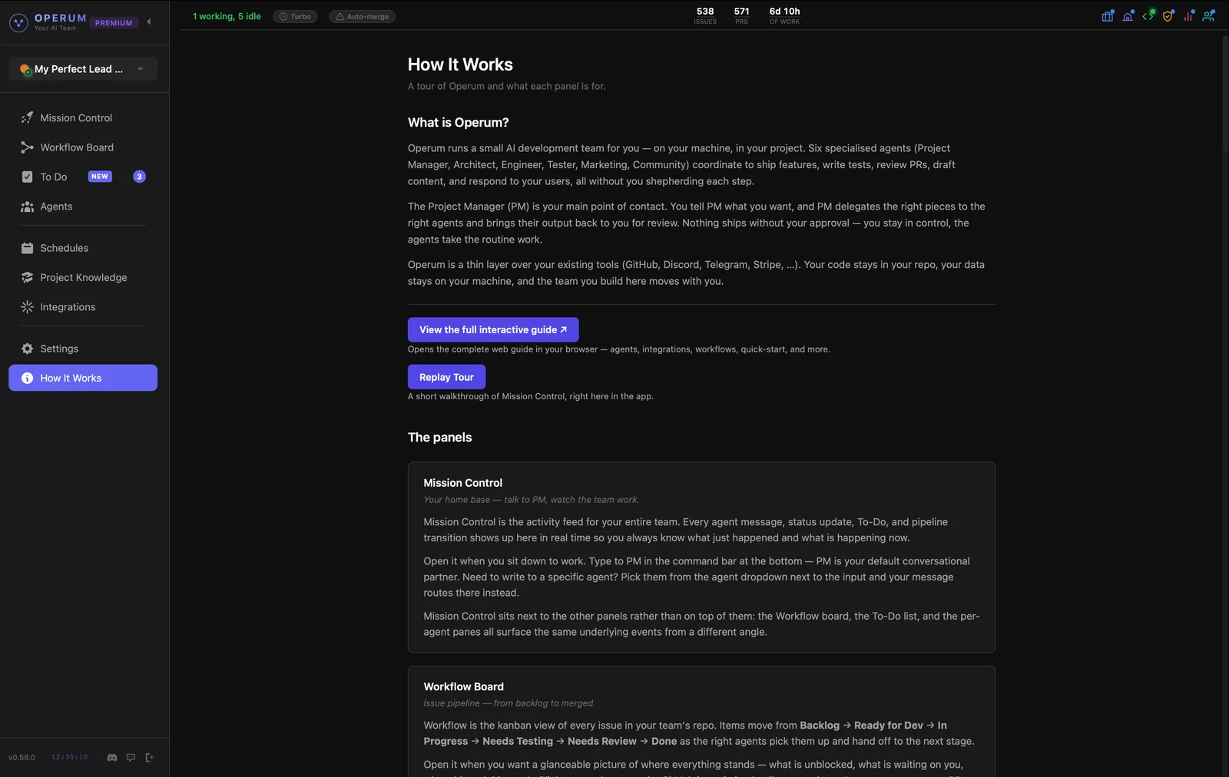
Task: Open Discord via the footer icon
Action: pos(112,757)
